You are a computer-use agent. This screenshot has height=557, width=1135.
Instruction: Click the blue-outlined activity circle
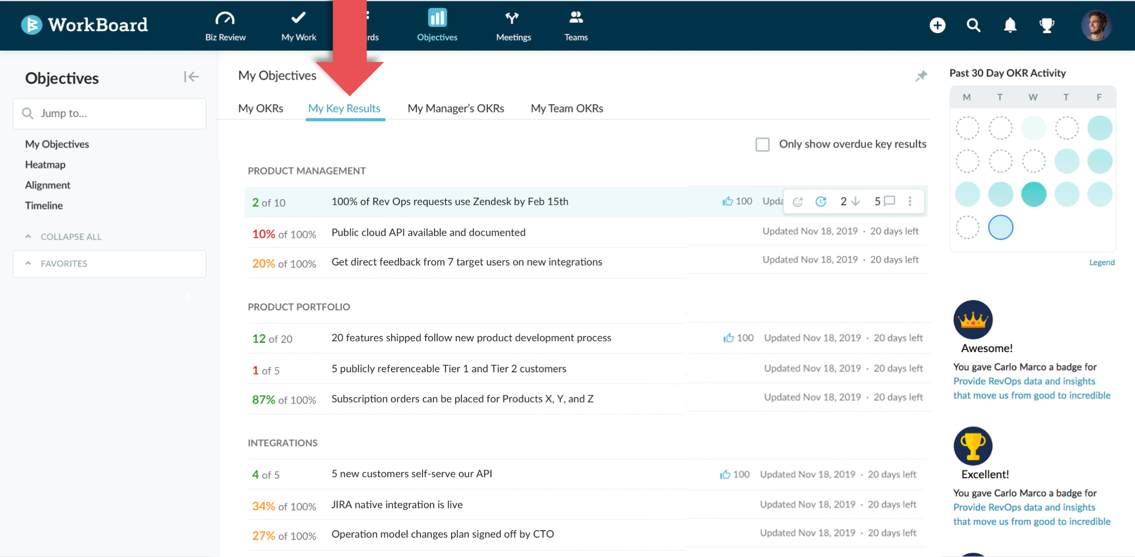click(1000, 227)
